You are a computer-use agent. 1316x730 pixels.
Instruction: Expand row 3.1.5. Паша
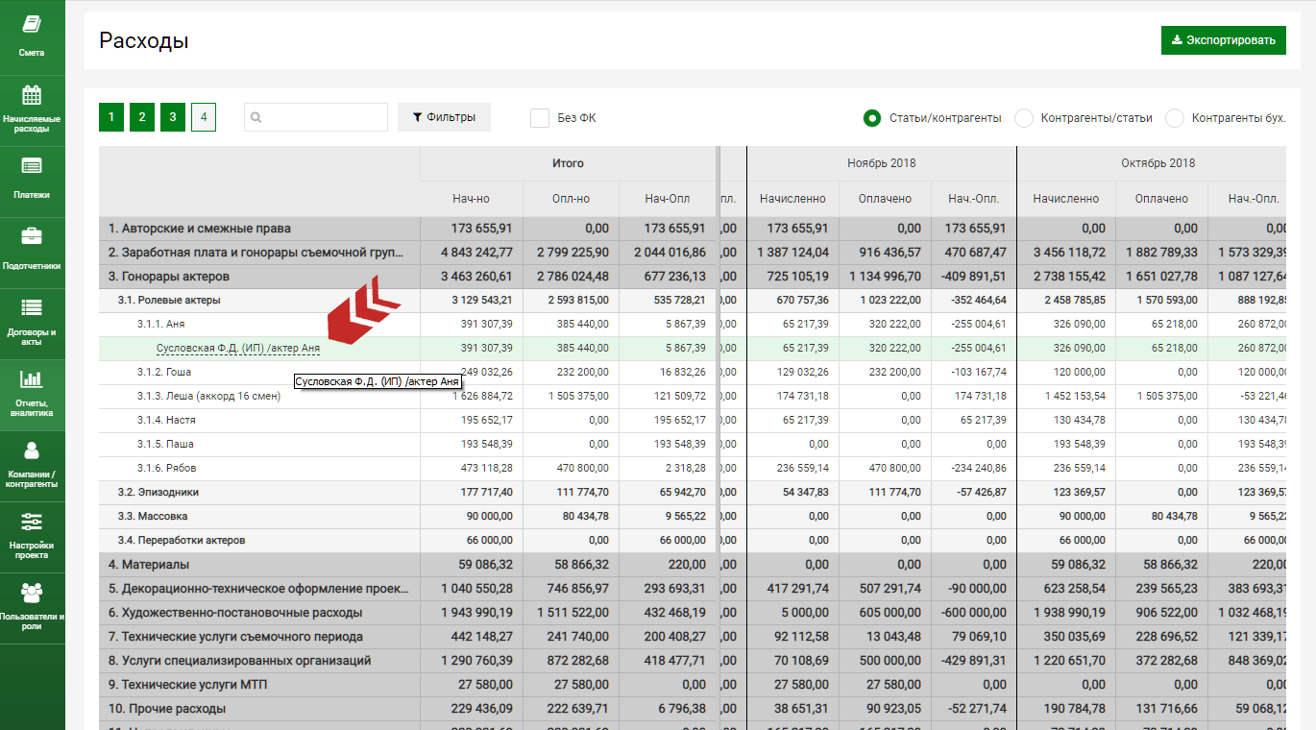click(x=259, y=444)
